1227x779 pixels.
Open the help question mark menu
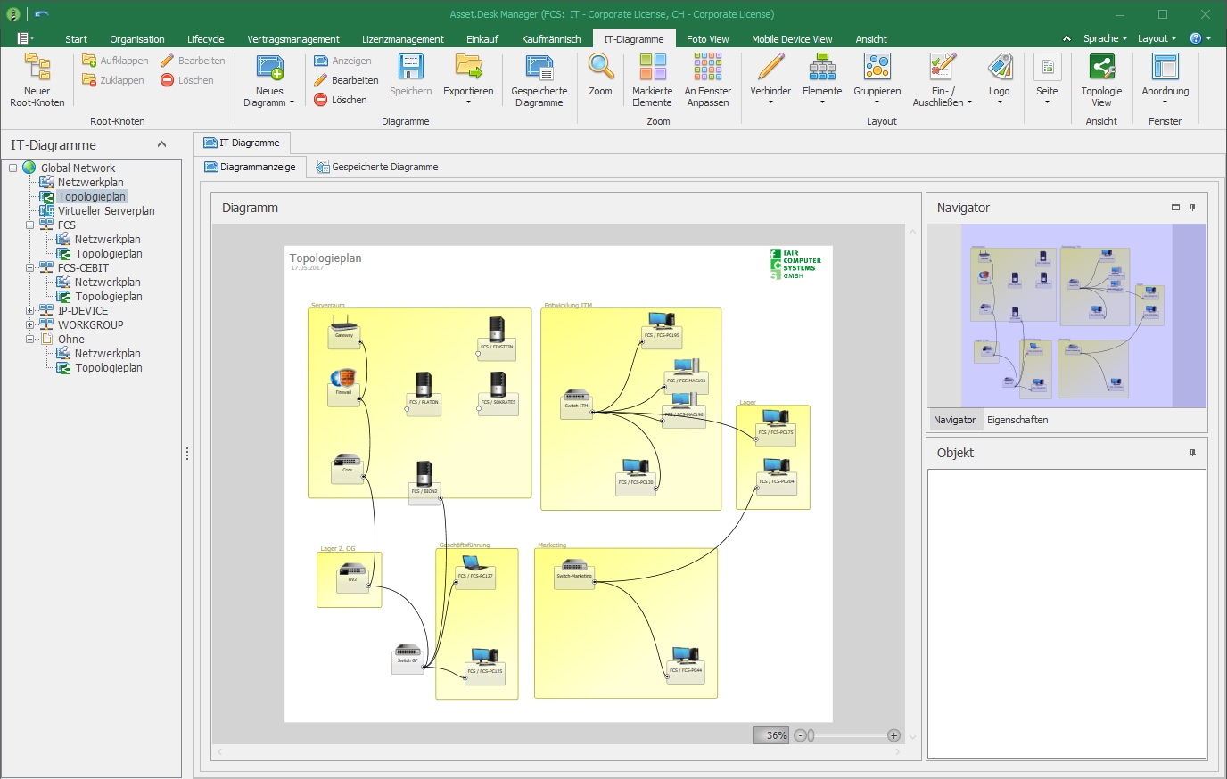pyautogui.click(x=1200, y=38)
